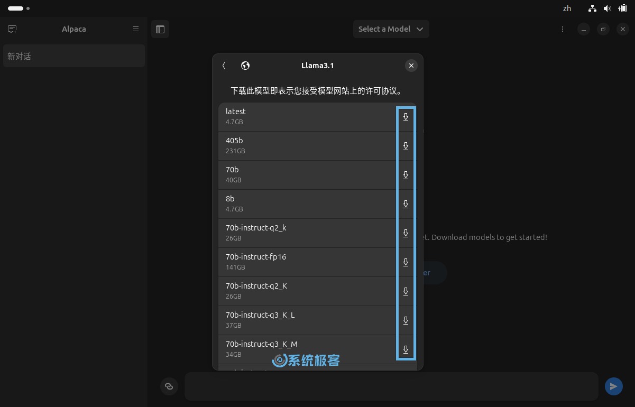Click the 231GB size text

tap(235, 151)
